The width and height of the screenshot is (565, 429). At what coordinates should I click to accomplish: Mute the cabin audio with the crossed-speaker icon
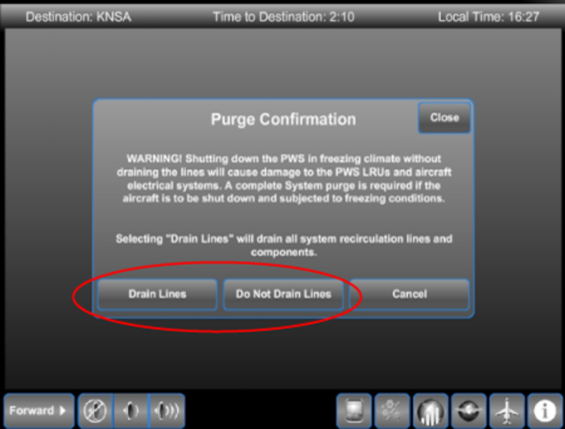(95, 410)
